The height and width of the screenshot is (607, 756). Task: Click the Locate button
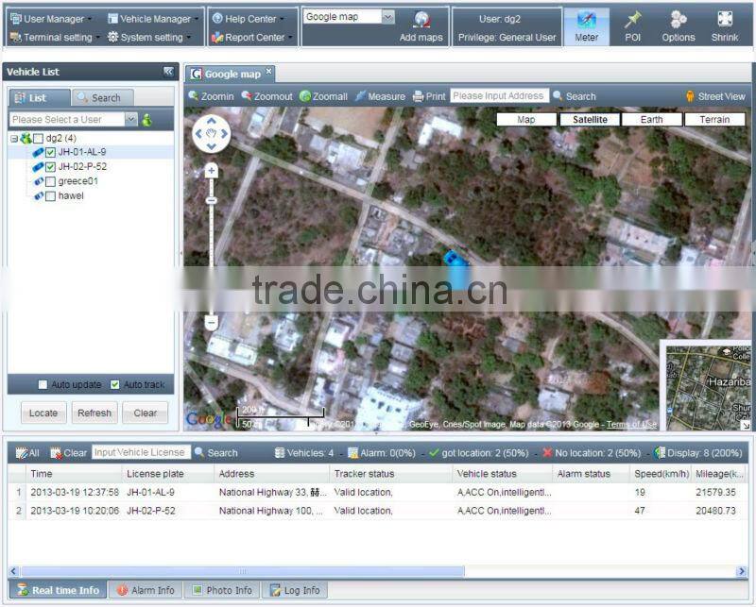tap(43, 413)
